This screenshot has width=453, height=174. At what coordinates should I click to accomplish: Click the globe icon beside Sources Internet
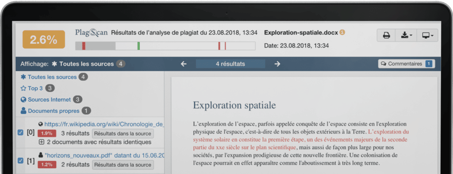23,99
